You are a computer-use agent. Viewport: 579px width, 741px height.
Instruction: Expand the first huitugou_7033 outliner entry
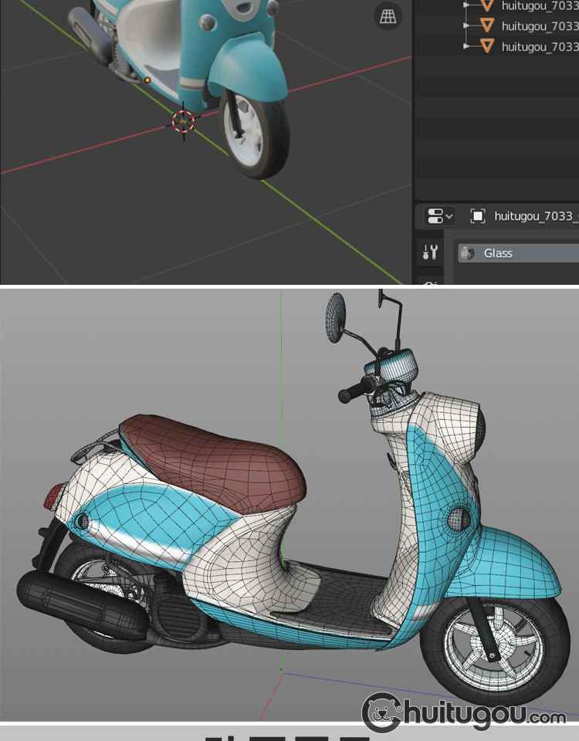[x=466, y=5]
